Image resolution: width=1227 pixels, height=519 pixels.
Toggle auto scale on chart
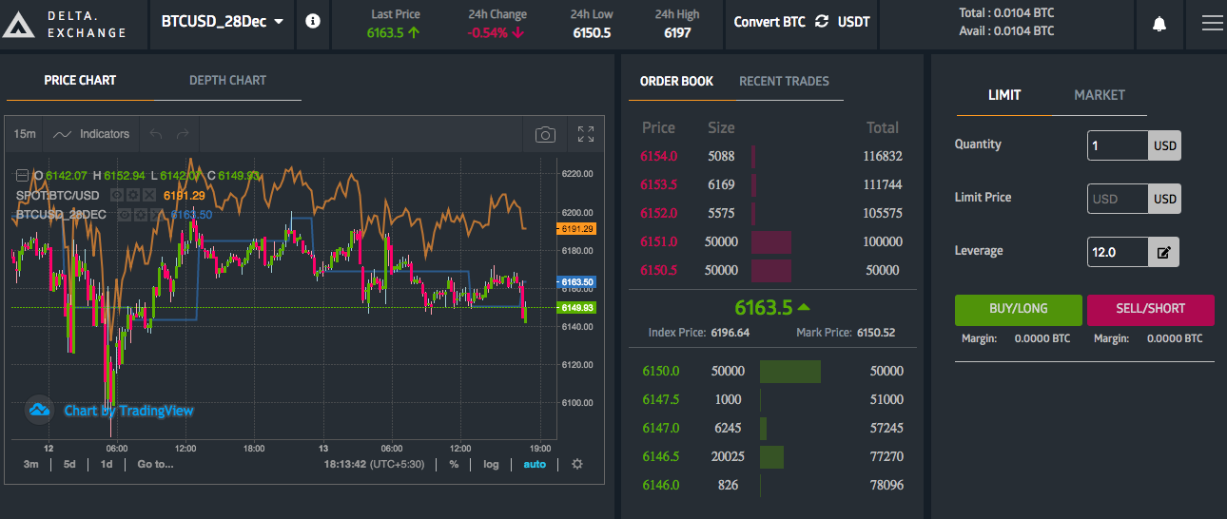[x=535, y=464]
